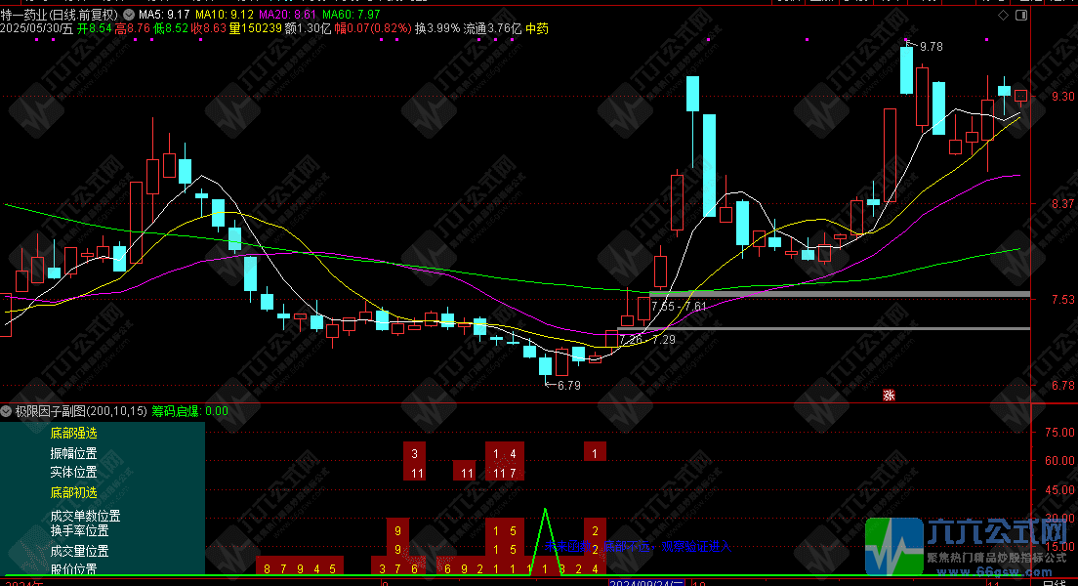Screen dimensions: 1078x586
Task: Select the MA5 moving average label
Action: (x=164, y=16)
